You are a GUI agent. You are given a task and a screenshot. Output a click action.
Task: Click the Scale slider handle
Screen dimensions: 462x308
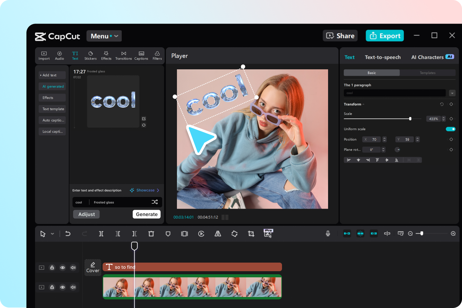point(410,119)
